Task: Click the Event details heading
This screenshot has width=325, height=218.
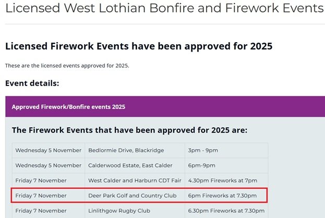Action: pyautogui.click(x=32, y=83)
